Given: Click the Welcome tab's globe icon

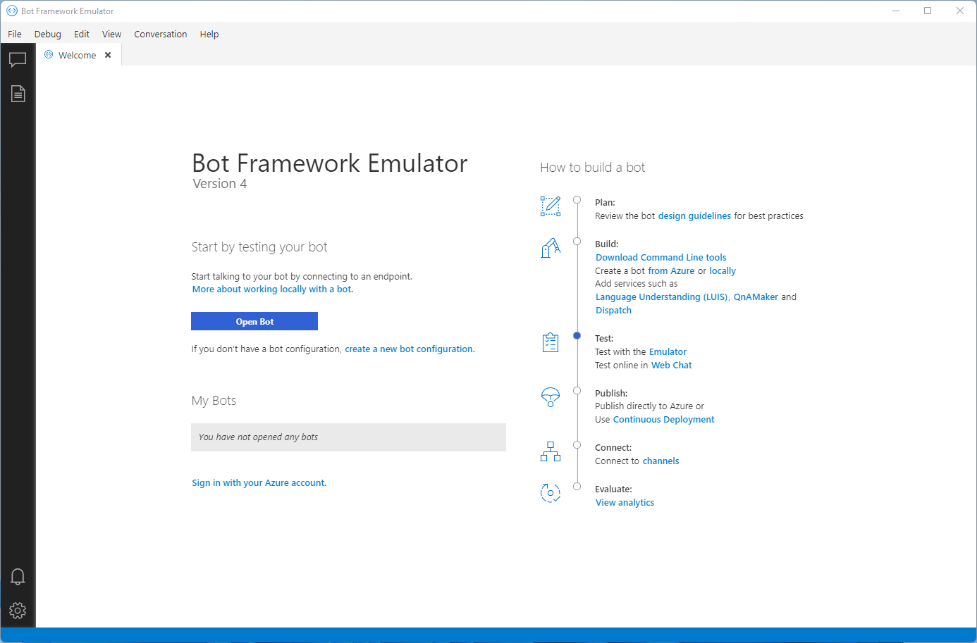Looking at the screenshot, I should tap(49, 54).
